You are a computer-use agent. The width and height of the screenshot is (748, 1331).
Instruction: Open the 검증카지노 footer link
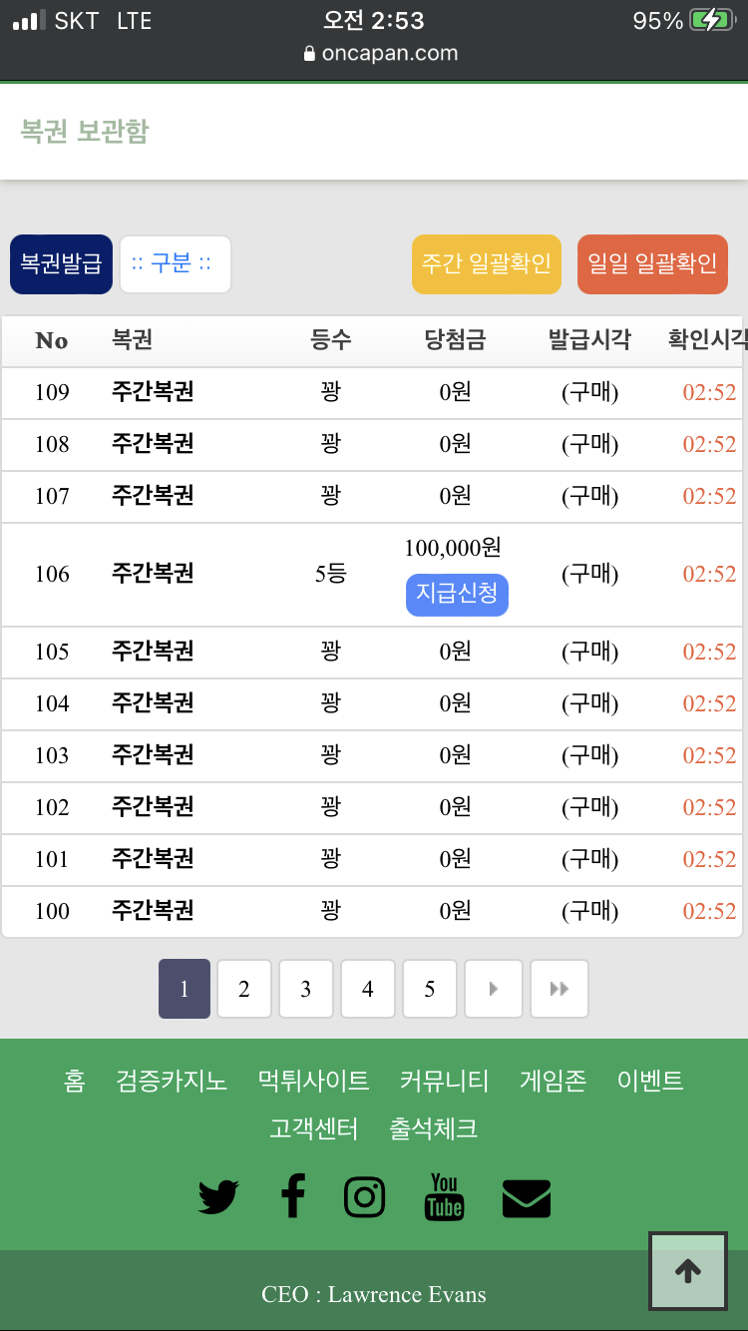coord(172,1081)
